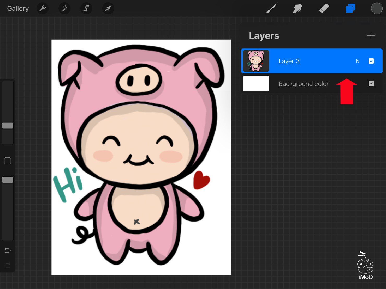Close the Layers panel via layers icon

350,9
